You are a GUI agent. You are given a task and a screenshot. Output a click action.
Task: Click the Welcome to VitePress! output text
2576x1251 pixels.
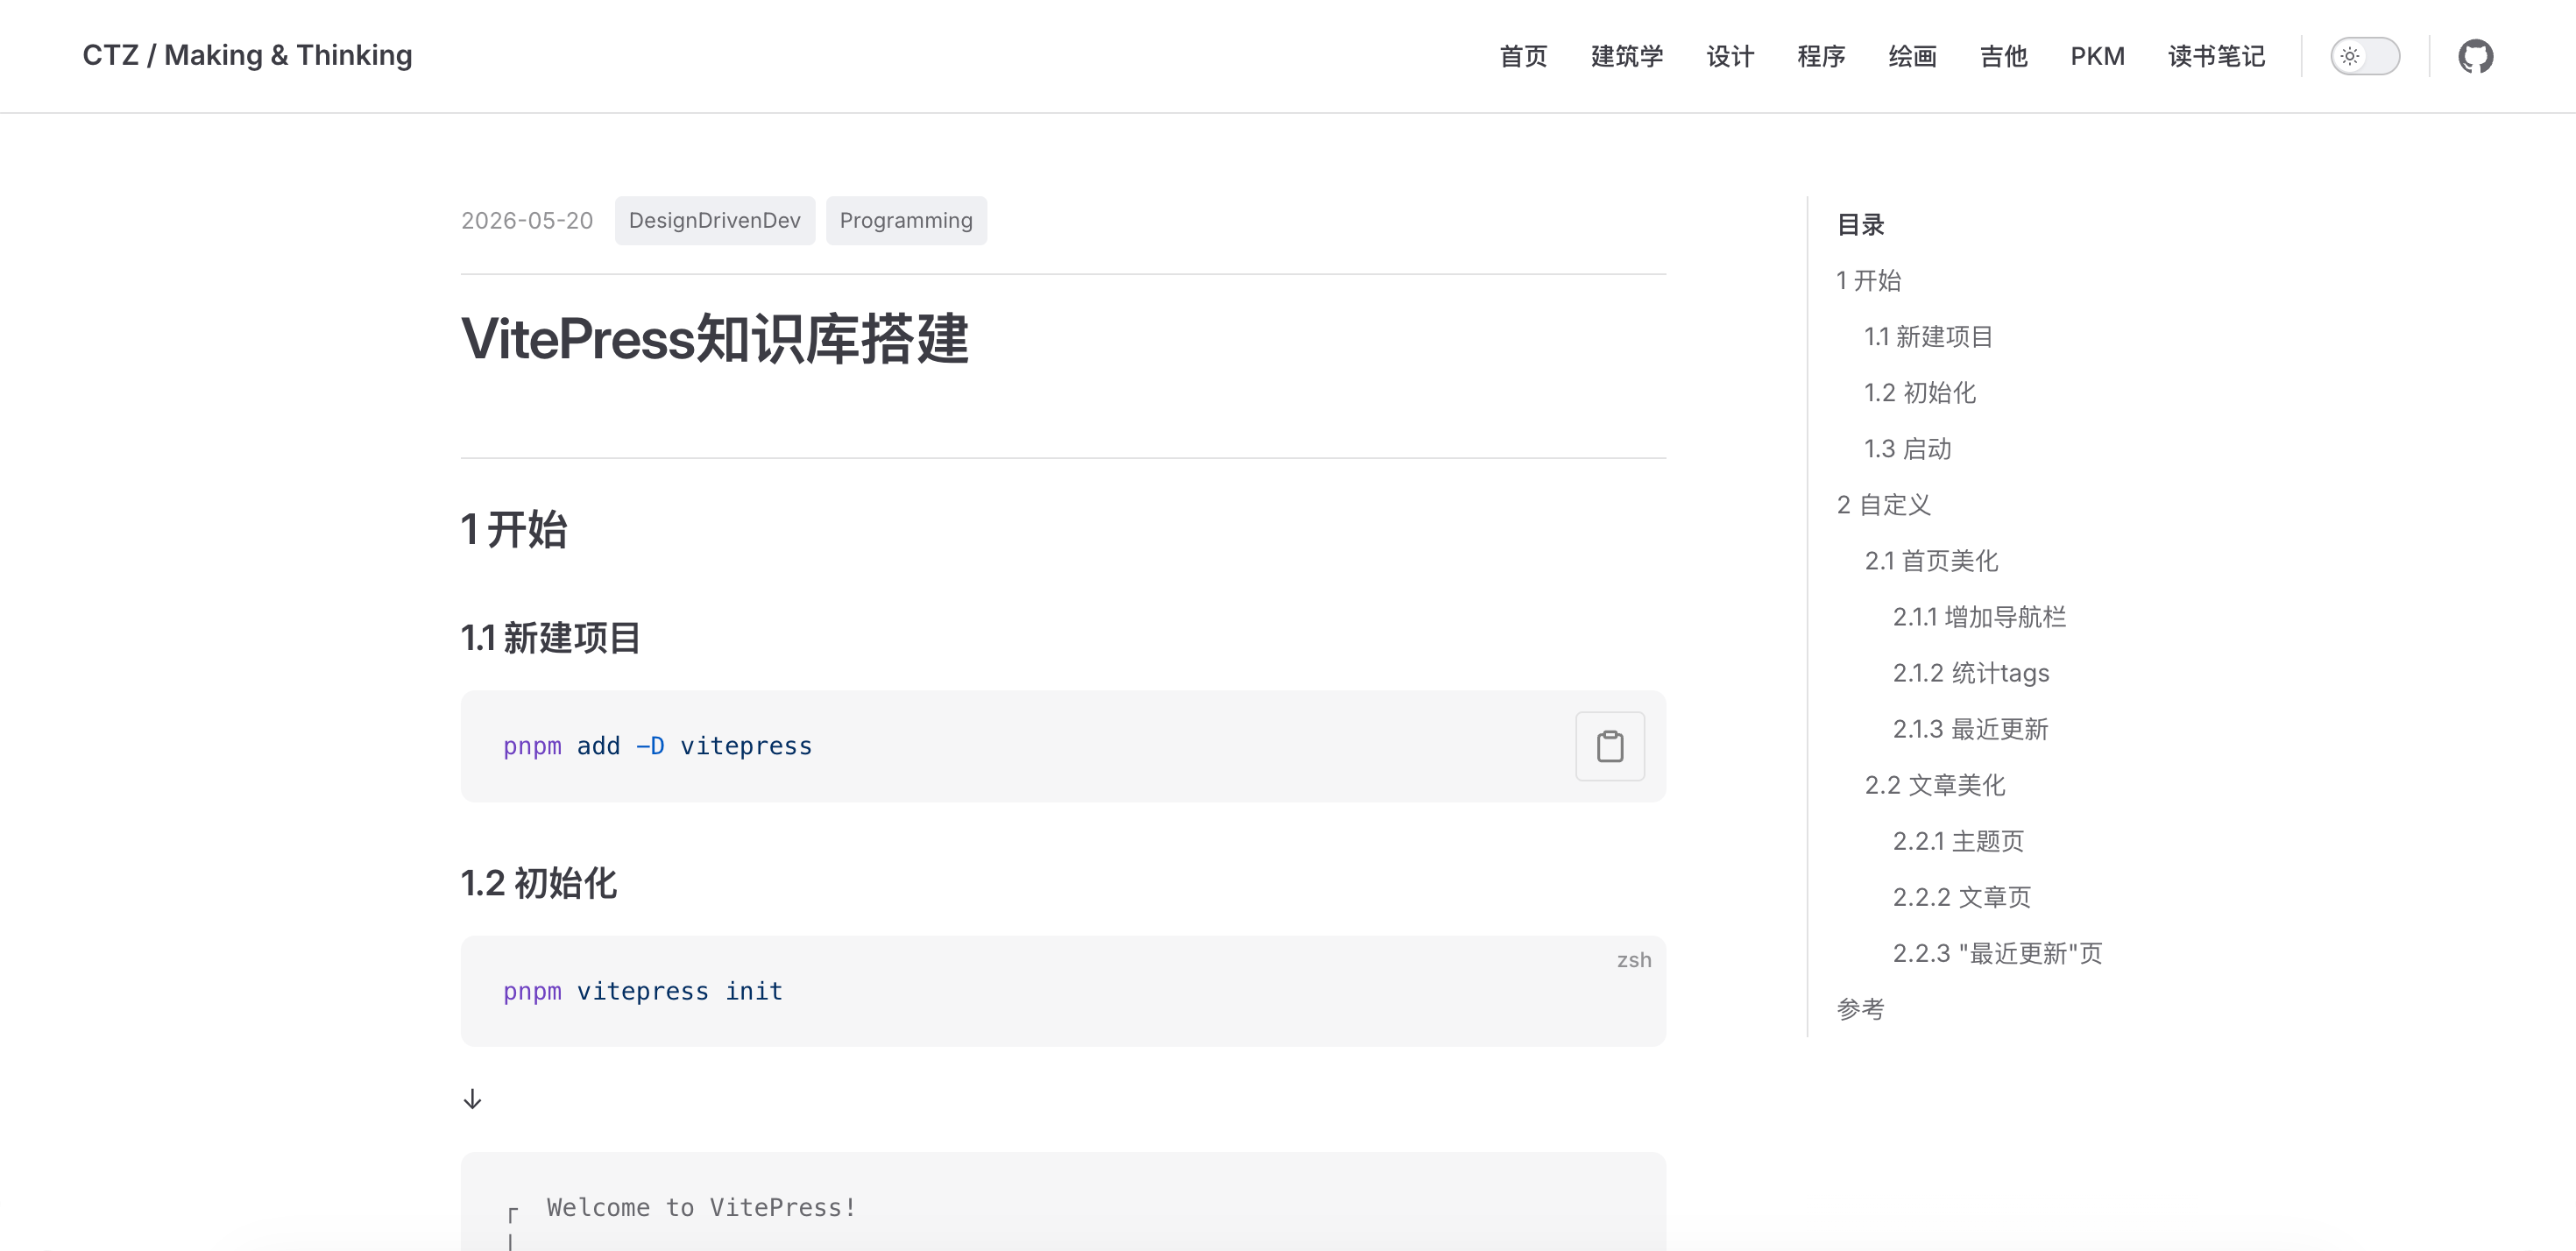coord(701,1207)
